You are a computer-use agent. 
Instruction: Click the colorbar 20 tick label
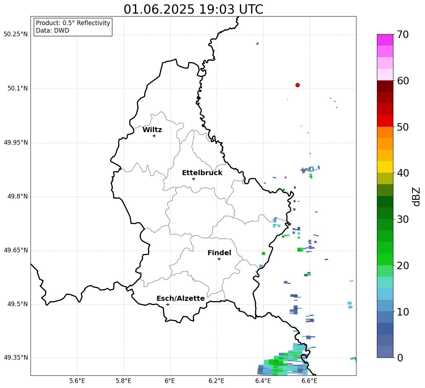pyautogui.click(x=403, y=266)
